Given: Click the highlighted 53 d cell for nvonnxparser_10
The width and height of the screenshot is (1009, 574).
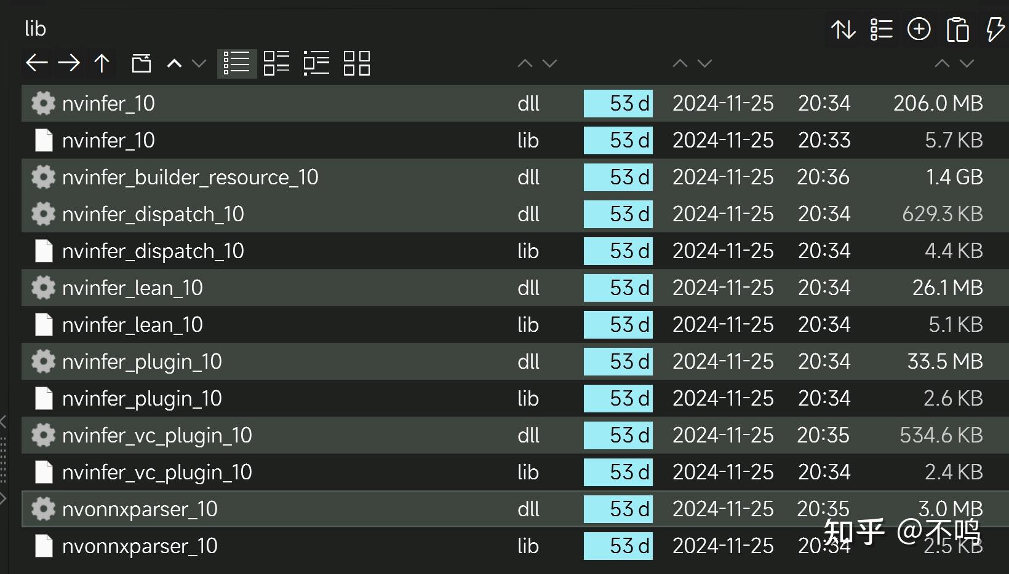Looking at the screenshot, I should pyautogui.click(x=618, y=509).
